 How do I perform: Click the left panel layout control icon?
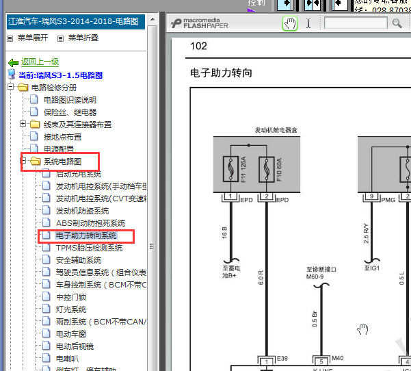[285, 5]
